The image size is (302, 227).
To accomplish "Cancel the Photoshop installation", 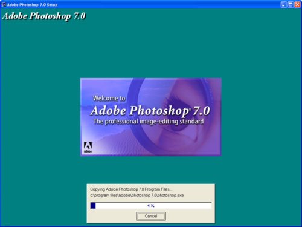I will coord(151,216).
